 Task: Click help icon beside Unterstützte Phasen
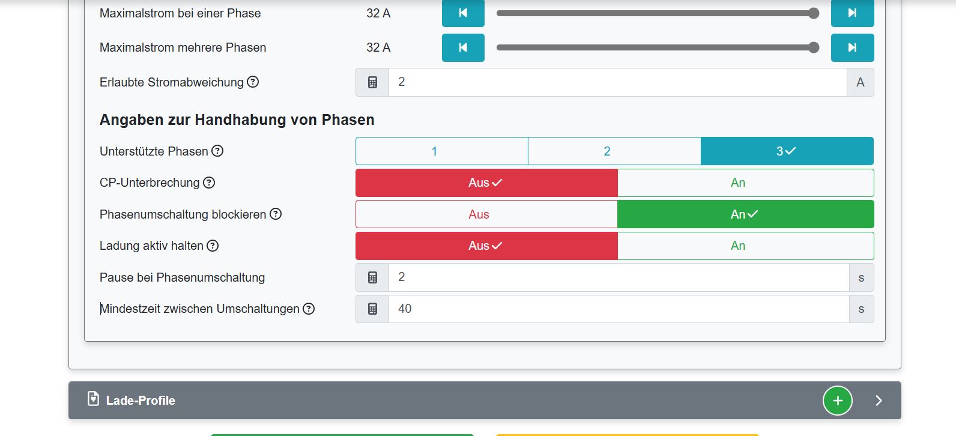pos(217,151)
